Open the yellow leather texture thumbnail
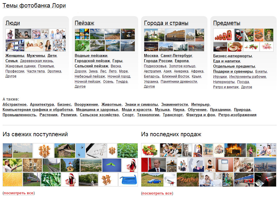 click(x=12, y=179)
